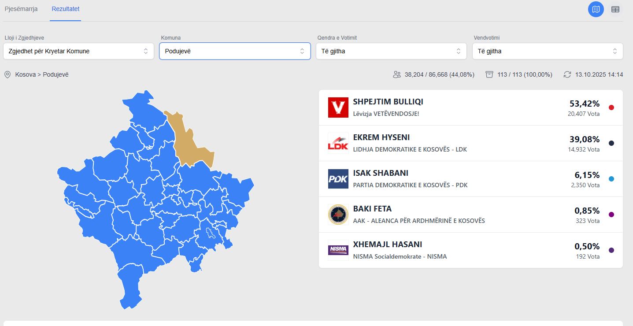Click the red dot beside Shpejtim Bulliqi
The width and height of the screenshot is (633, 326).
point(611,107)
